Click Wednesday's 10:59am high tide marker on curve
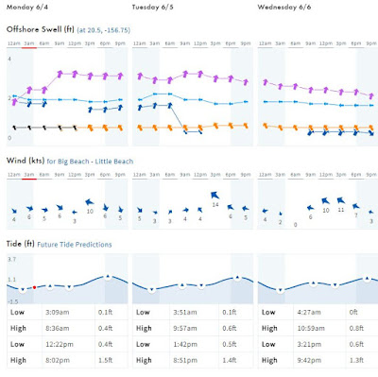Viewport: 378px width, 377px height. [313, 283]
